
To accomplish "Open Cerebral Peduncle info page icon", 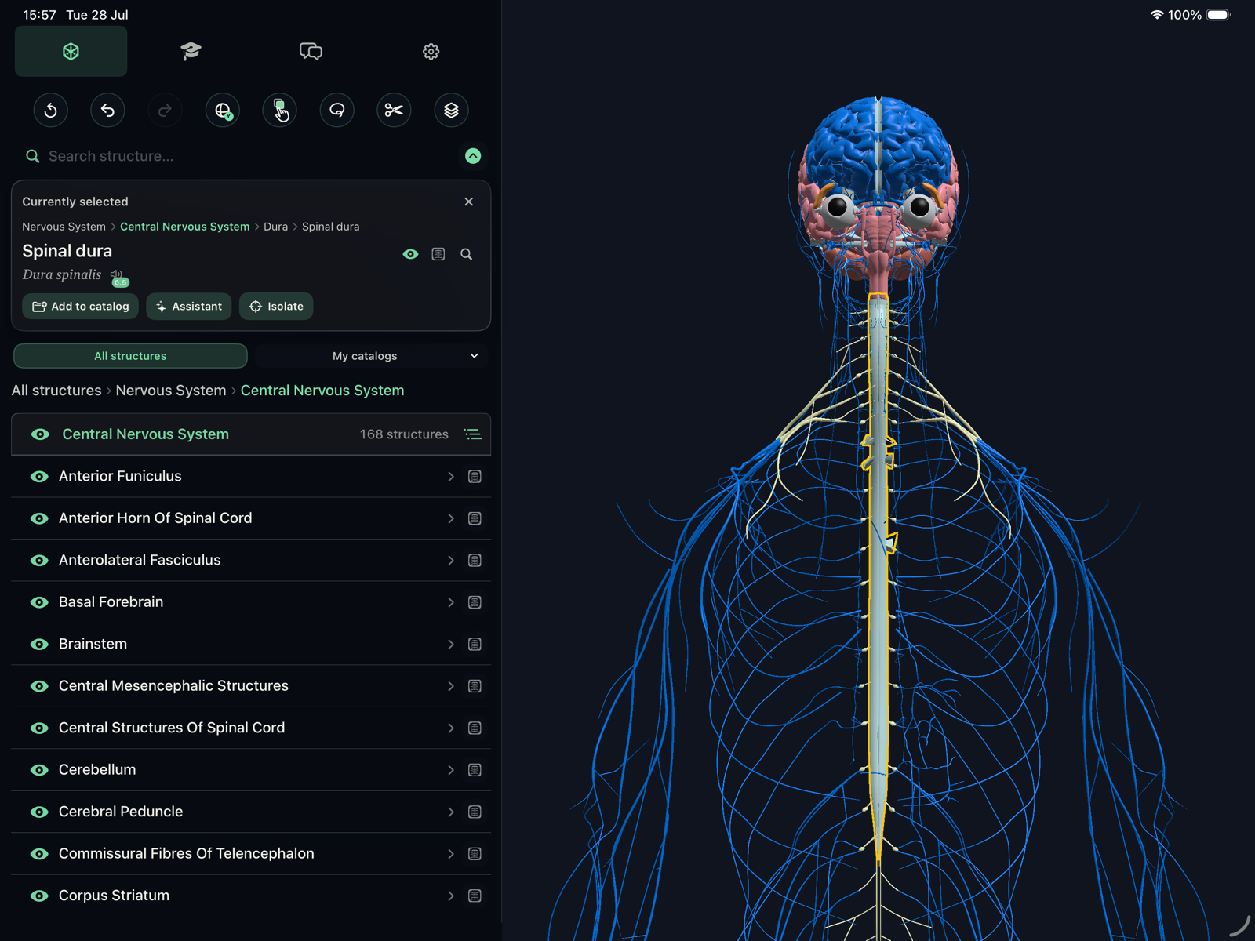I will pyautogui.click(x=475, y=812).
